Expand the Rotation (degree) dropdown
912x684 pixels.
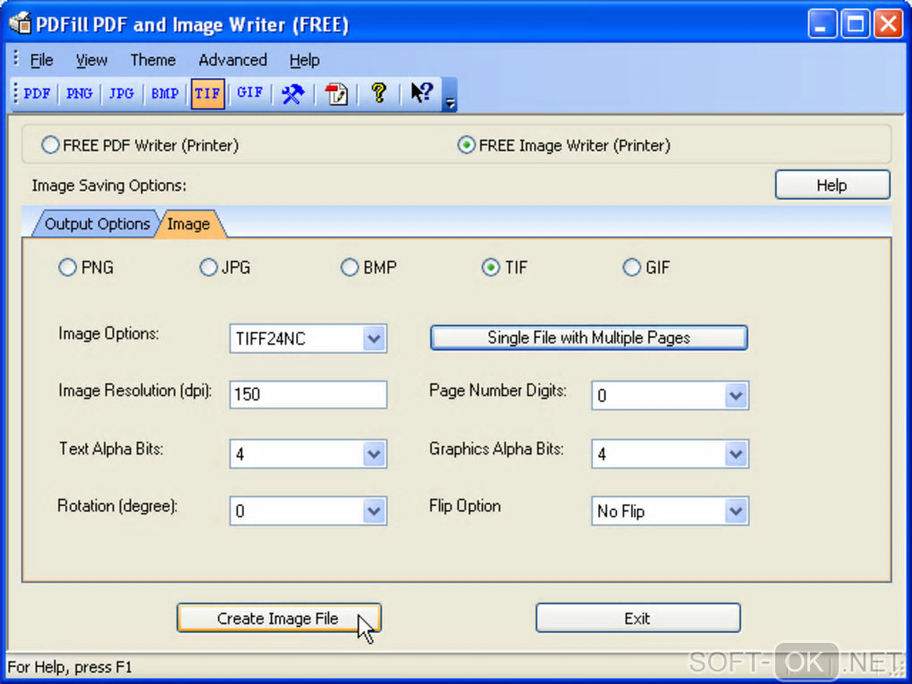[x=374, y=511]
